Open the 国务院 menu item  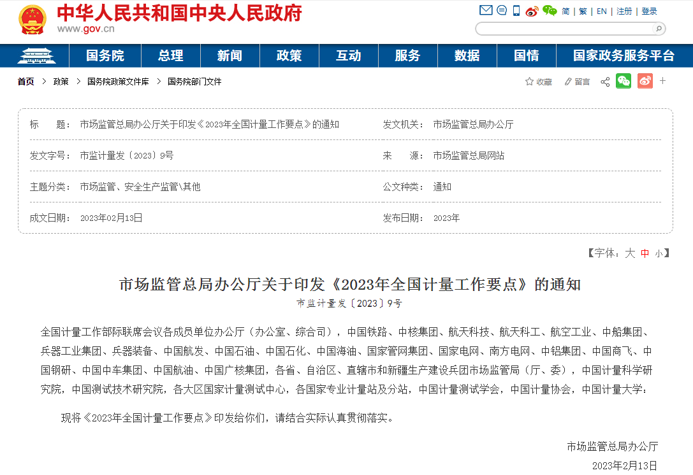(x=105, y=55)
